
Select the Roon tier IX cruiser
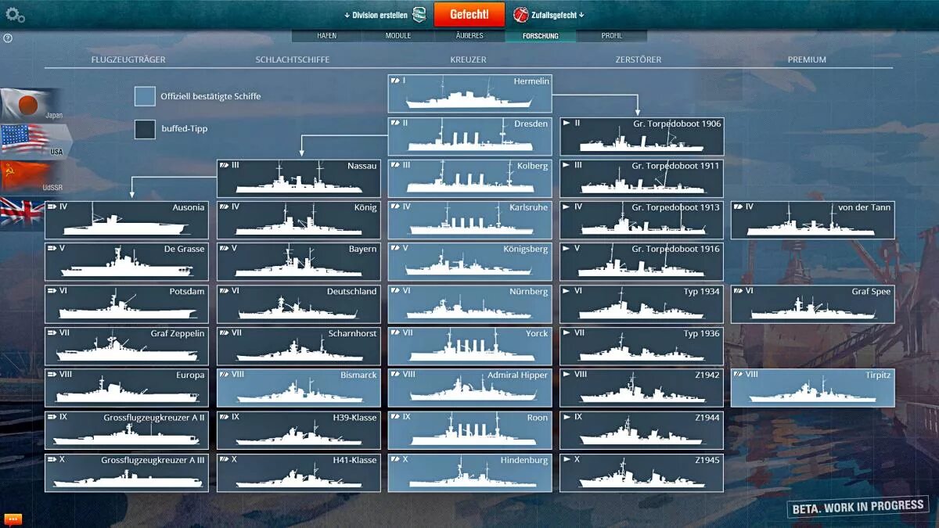coord(469,429)
